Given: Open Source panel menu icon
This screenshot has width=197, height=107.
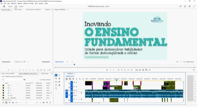Looking at the screenshot, I should [12, 10].
